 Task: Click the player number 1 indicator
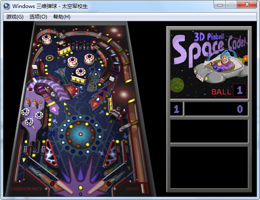176,109
